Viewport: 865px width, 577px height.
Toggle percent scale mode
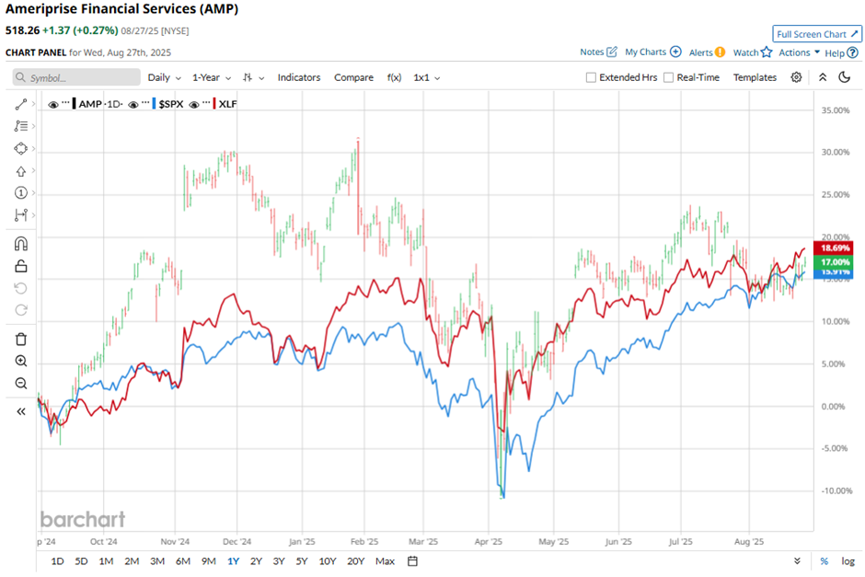click(824, 561)
